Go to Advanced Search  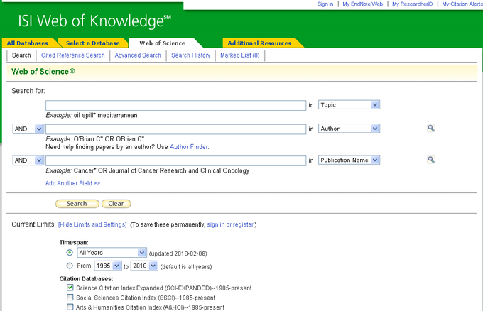(x=138, y=55)
